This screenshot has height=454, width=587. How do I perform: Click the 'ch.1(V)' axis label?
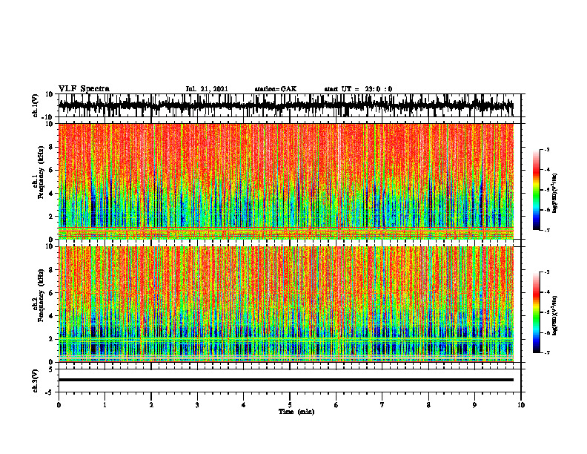tap(36, 105)
